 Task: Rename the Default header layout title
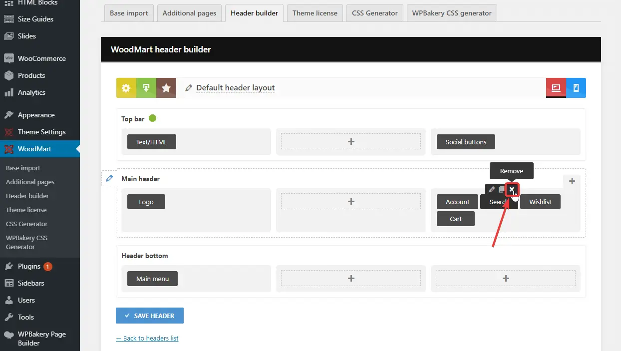(x=235, y=88)
